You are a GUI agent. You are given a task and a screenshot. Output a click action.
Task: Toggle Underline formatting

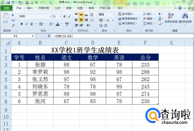pyautogui.click(x=32, y=24)
